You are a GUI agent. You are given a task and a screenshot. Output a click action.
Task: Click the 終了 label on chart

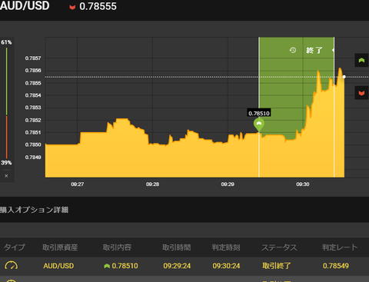pyautogui.click(x=314, y=50)
